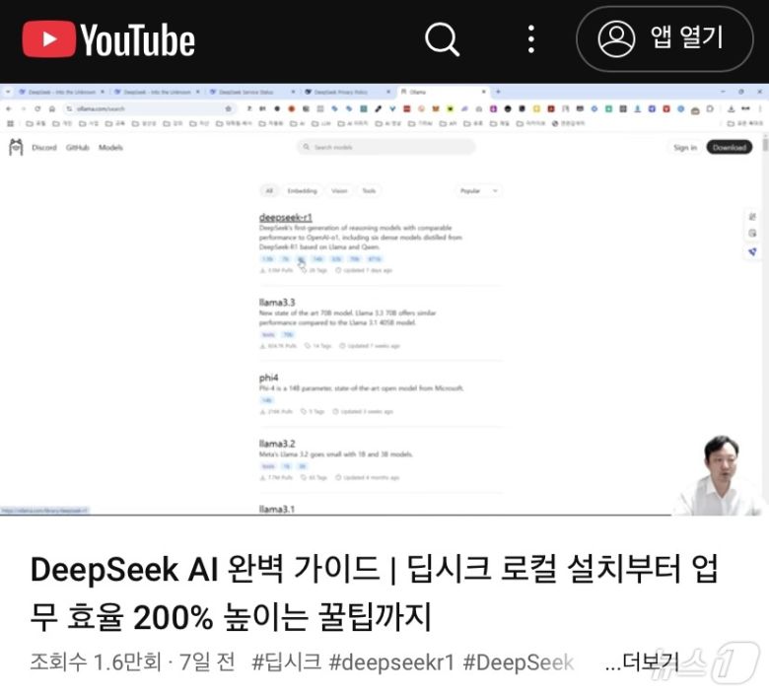This screenshot has width=769, height=695.
Task: Open the three-dot more options menu
Action: [531, 39]
